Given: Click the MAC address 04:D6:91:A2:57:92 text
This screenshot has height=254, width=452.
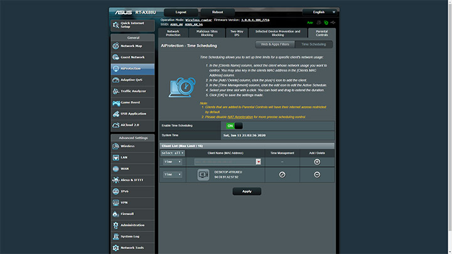Looking at the screenshot, I should pos(226,177).
